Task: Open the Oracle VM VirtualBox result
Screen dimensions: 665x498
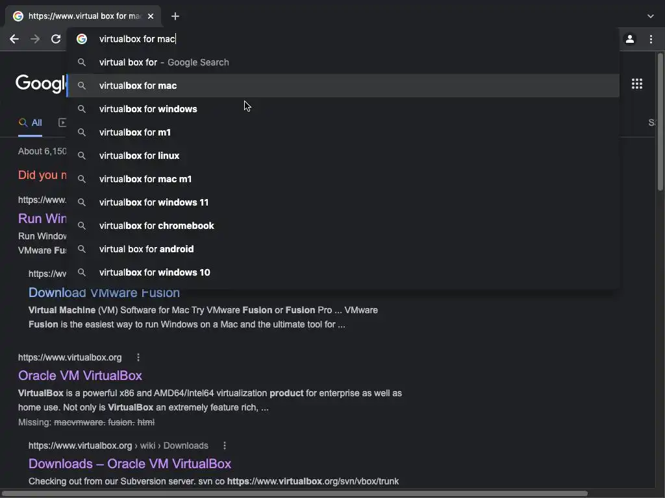Action: pos(80,375)
